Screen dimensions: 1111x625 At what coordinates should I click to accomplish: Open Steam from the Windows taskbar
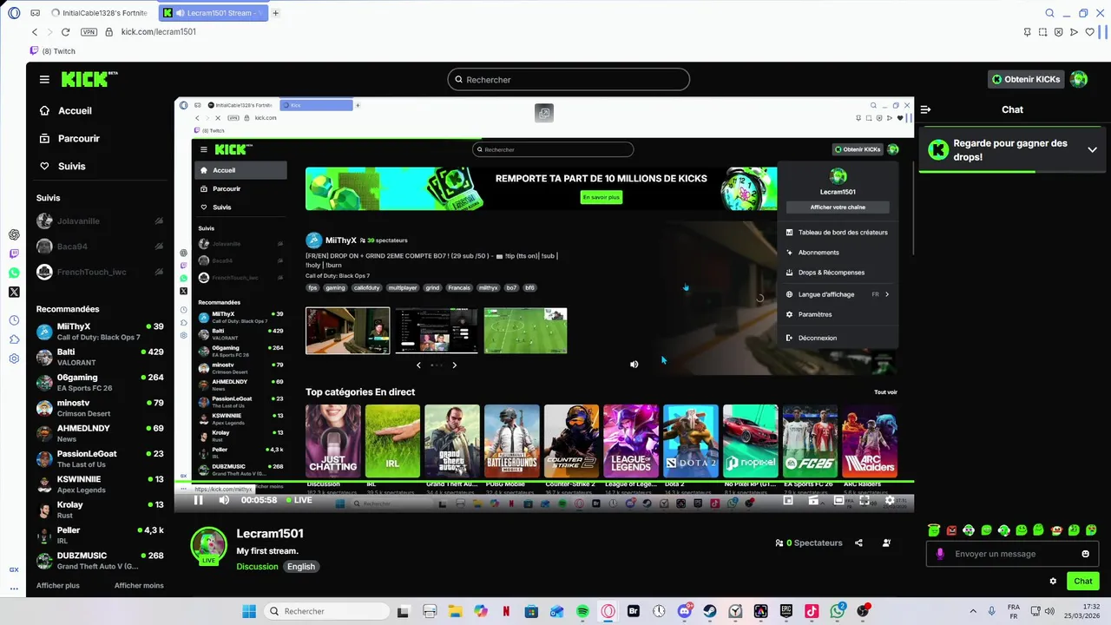710,611
